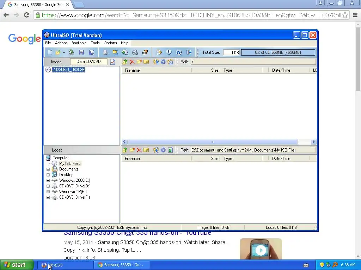This screenshot has height=270, width=361.
Task: Open the Help menu
Action: (x=124, y=43)
